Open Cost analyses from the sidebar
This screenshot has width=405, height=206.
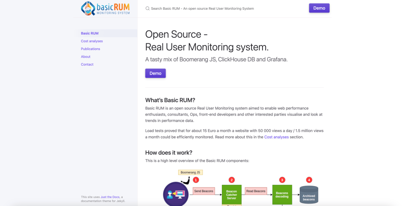pos(92,41)
